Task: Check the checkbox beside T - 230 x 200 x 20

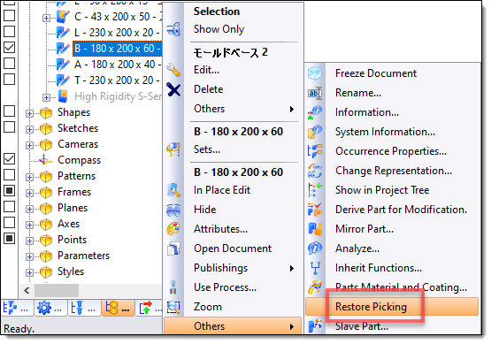Action: tap(10, 80)
